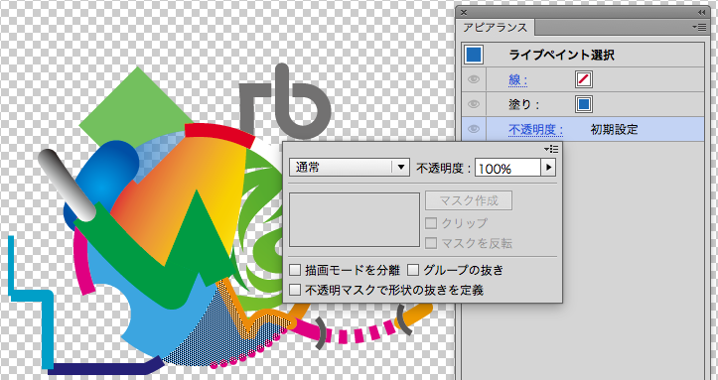Toggle visibility eye for the 塗り row
The width and height of the screenshot is (718, 380).
[474, 104]
